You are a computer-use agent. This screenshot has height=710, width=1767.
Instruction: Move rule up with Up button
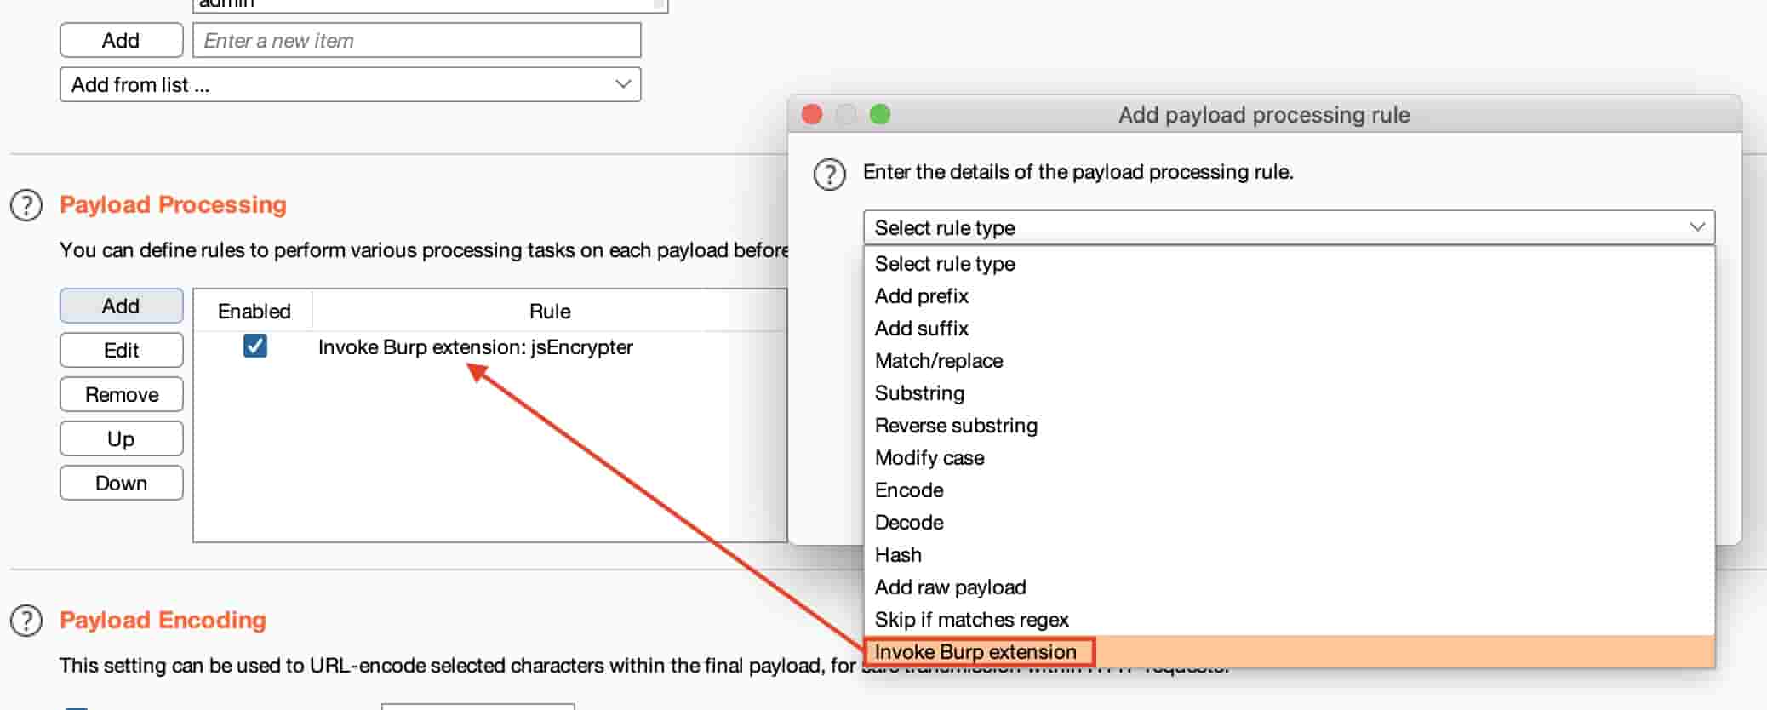point(122,439)
